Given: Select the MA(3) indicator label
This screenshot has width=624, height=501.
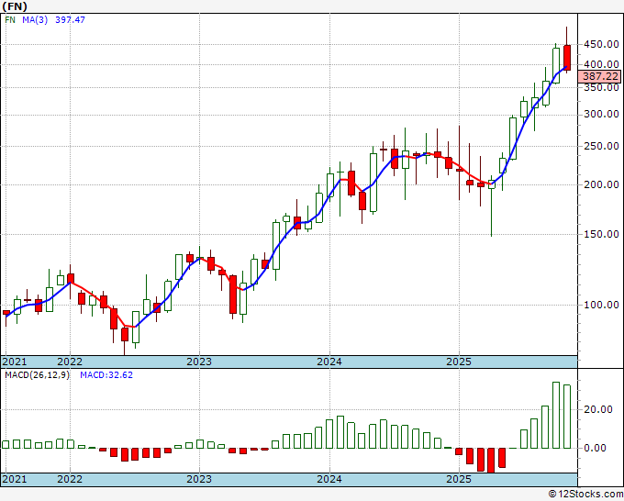Looking at the screenshot, I should [35, 20].
